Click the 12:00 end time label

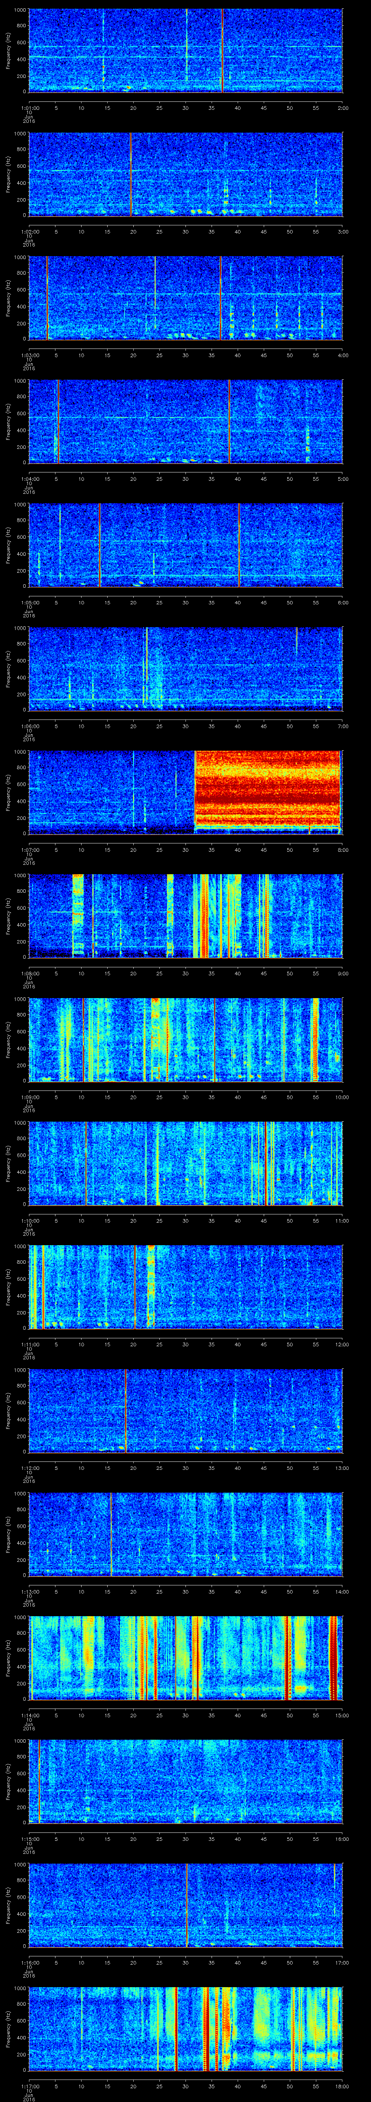pos(342,1345)
